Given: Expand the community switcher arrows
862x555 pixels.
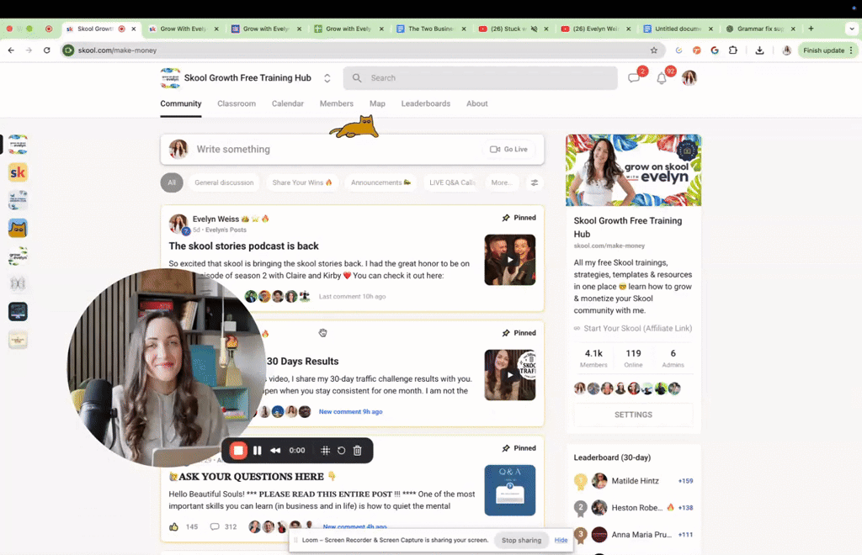Looking at the screenshot, I should pos(327,78).
